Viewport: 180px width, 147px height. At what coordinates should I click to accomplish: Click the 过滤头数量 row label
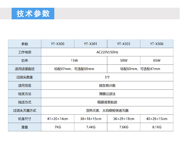25,77
